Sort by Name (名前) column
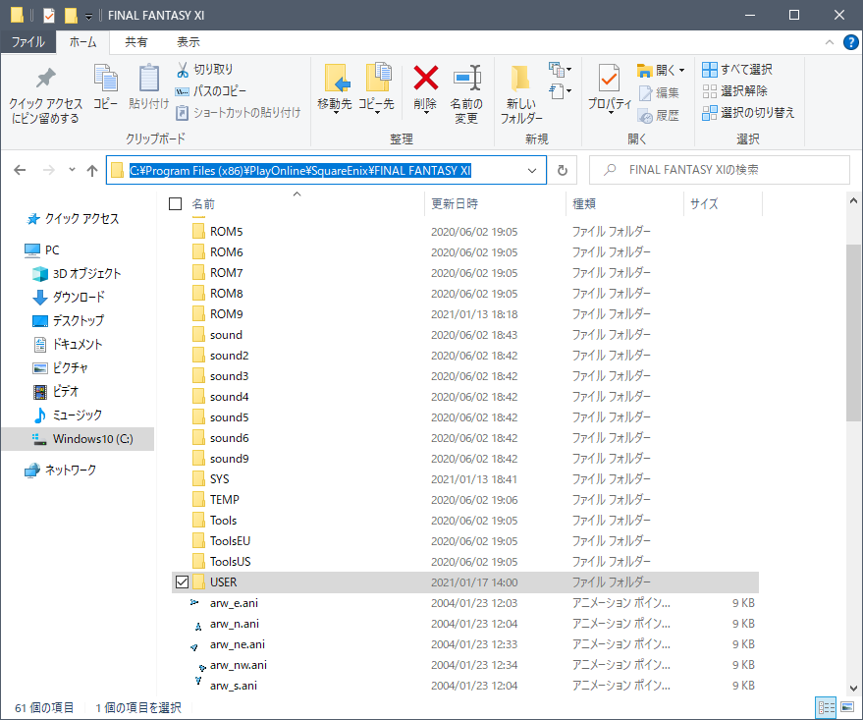Image resolution: width=863 pixels, height=720 pixels. click(x=203, y=204)
